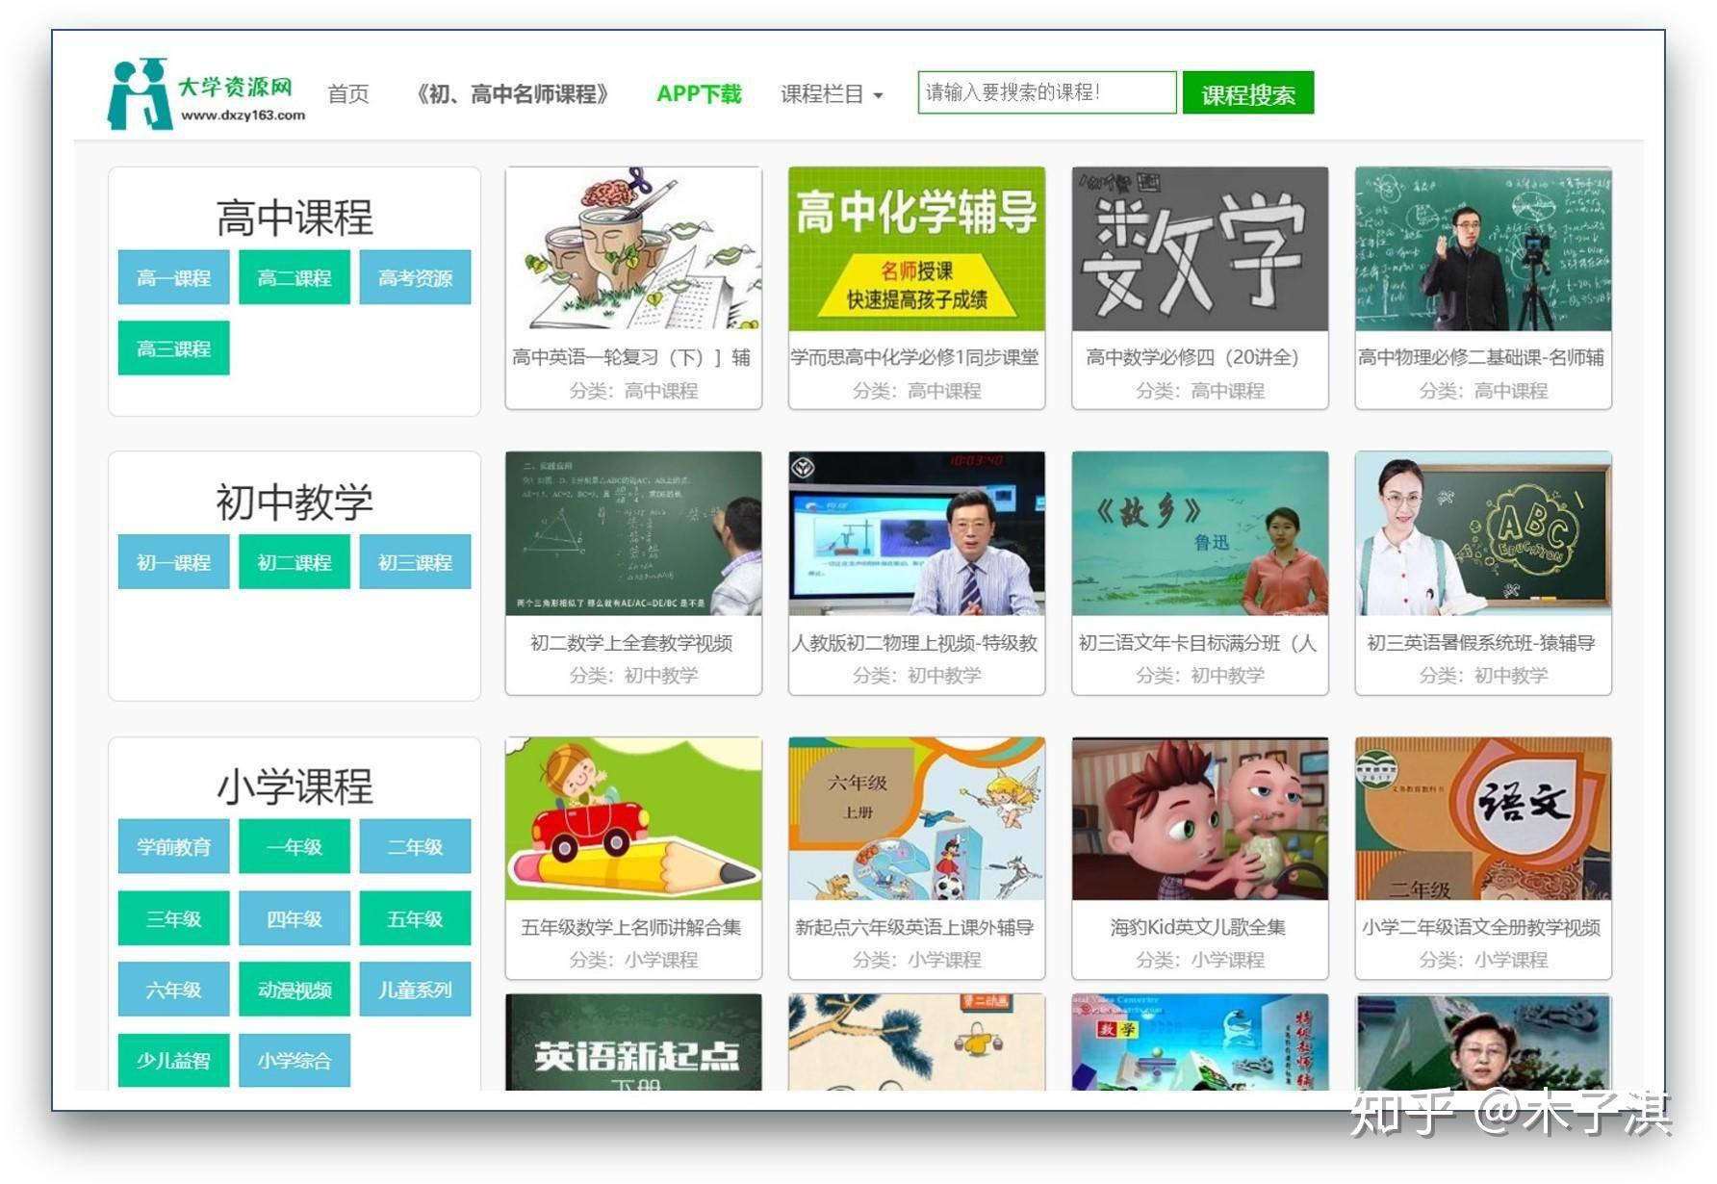Open the 动漫视频 category
The width and height of the screenshot is (1717, 1184).
(x=295, y=990)
